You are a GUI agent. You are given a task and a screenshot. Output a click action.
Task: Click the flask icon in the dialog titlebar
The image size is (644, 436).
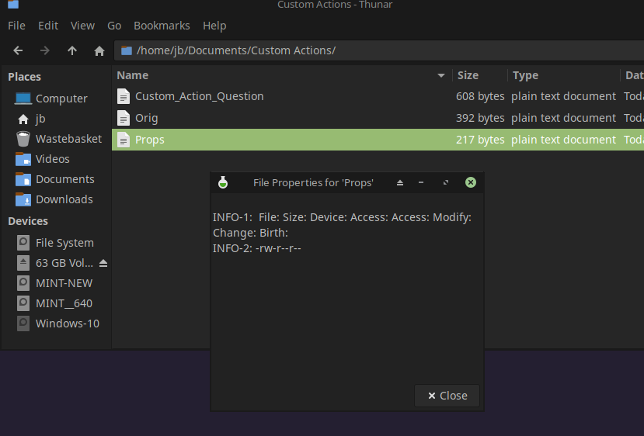coord(223,182)
